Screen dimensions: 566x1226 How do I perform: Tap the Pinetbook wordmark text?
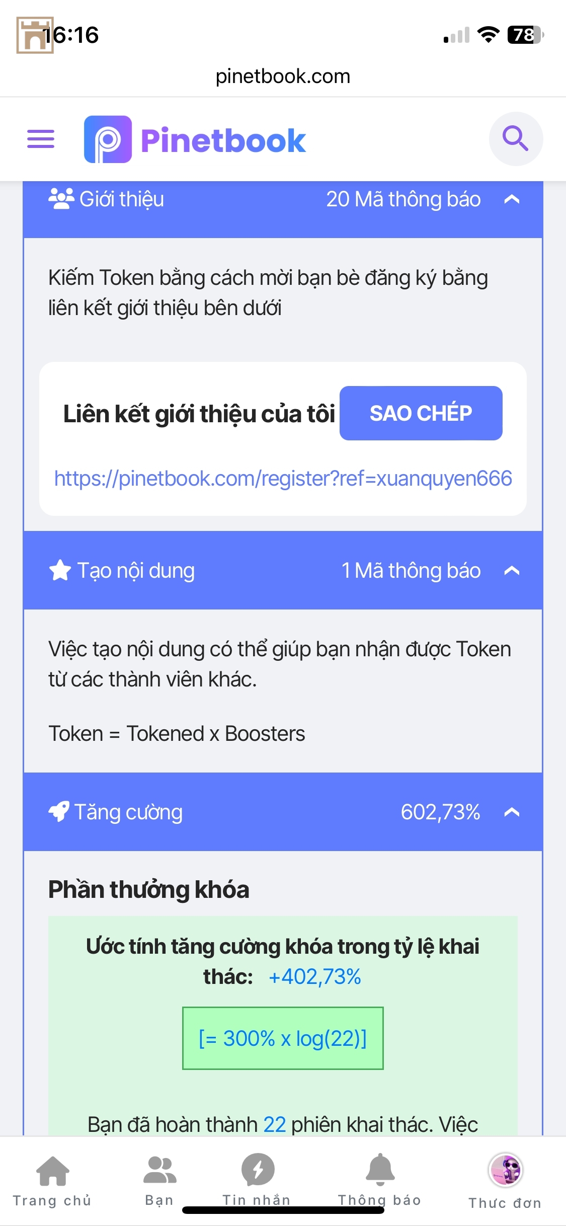point(223,140)
